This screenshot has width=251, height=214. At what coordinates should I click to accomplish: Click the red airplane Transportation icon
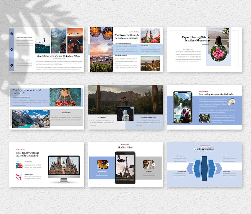19,176
